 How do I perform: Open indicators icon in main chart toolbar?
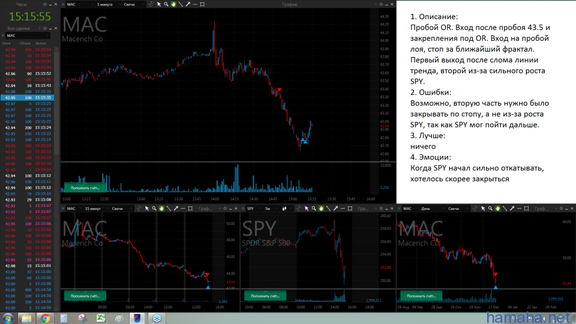point(151,4)
